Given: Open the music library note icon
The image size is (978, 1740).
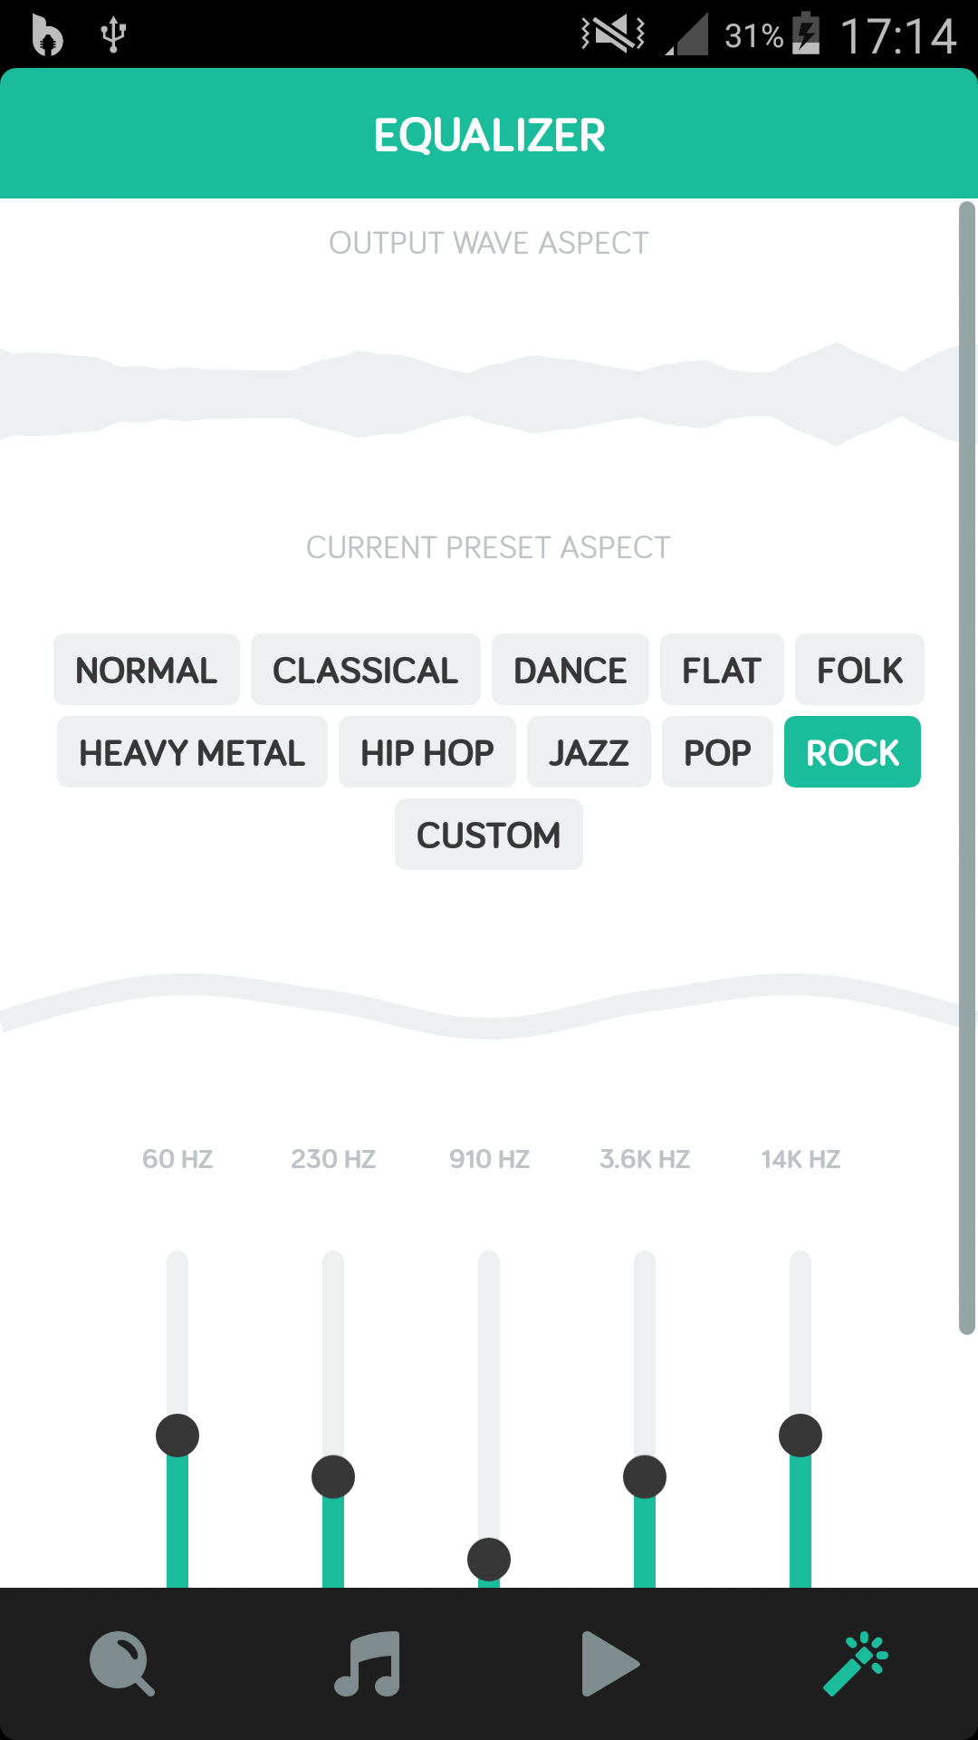Looking at the screenshot, I should [x=367, y=1664].
